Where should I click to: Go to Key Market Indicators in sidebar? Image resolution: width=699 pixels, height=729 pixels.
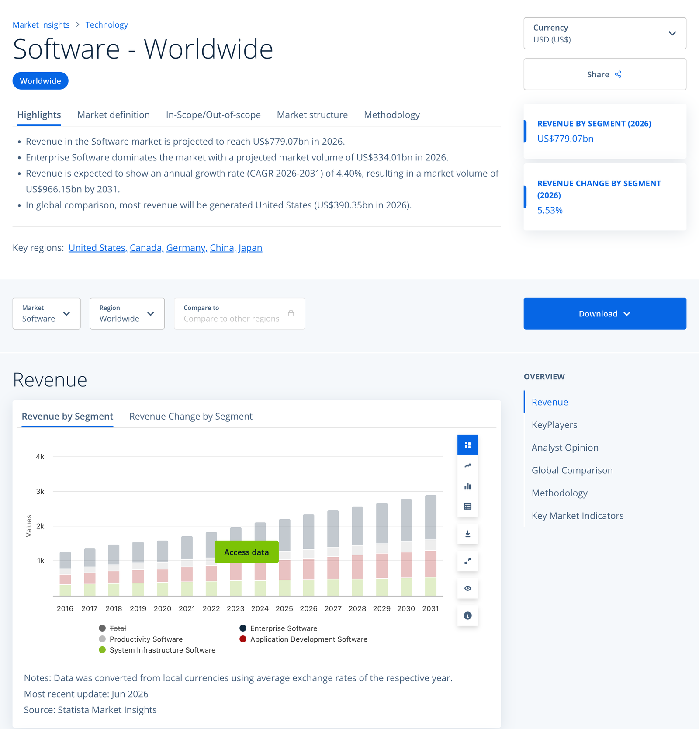click(578, 516)
